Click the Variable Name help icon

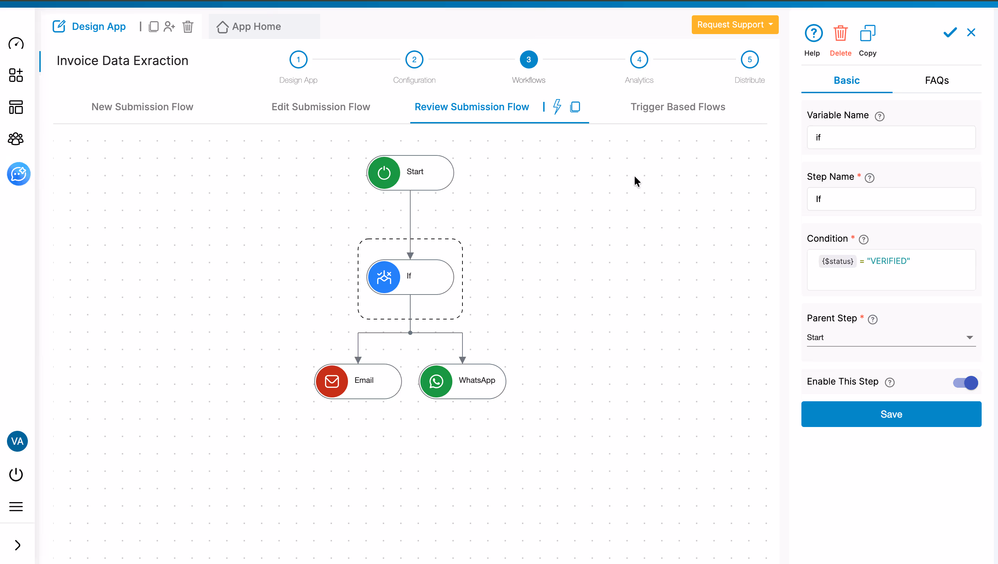[879, 116]
